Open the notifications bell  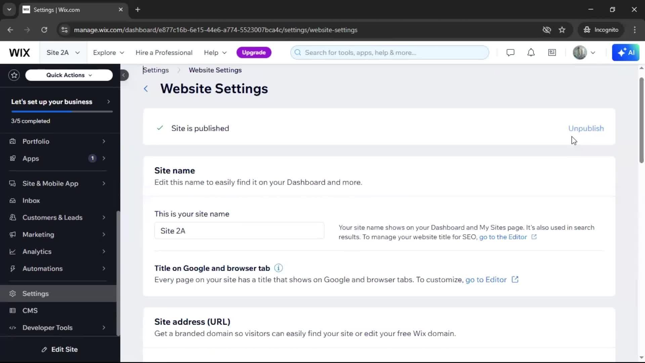(531, 52)
